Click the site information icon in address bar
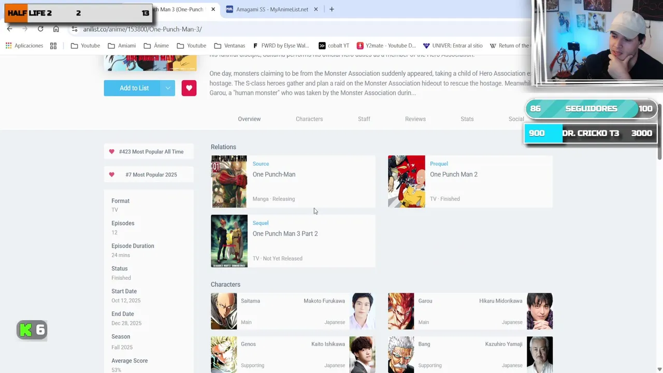 pos(75,29)
